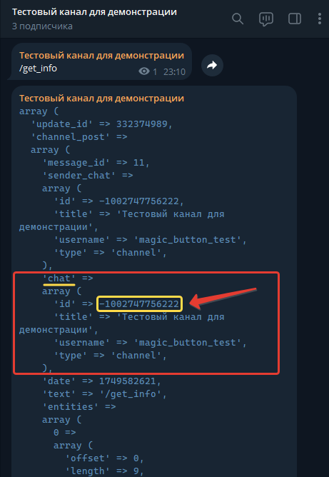The height and width of the screenshot is (477, 329).
Task: Click the forward arrow next to /get_info message
Action: coord(212,65)
